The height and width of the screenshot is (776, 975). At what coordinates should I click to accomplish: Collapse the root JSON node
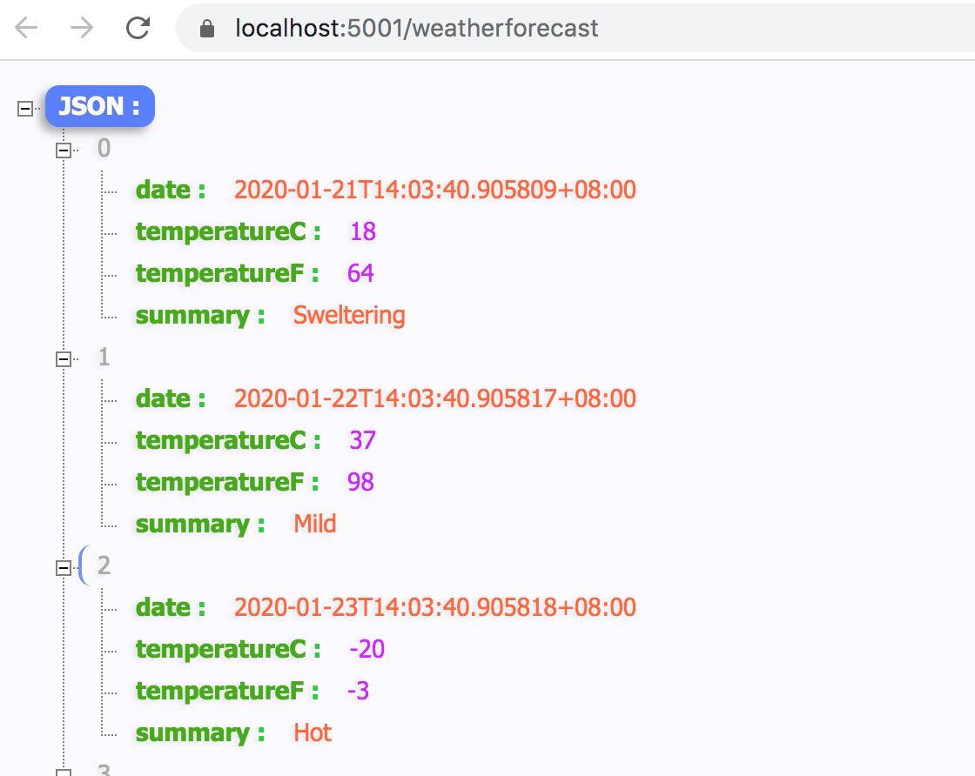[x=25, y=109]
